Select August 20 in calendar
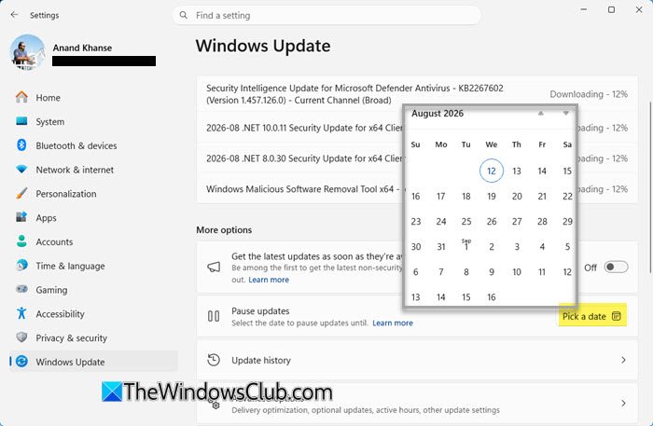The image size is (653, 426). (x=517, y=196)
